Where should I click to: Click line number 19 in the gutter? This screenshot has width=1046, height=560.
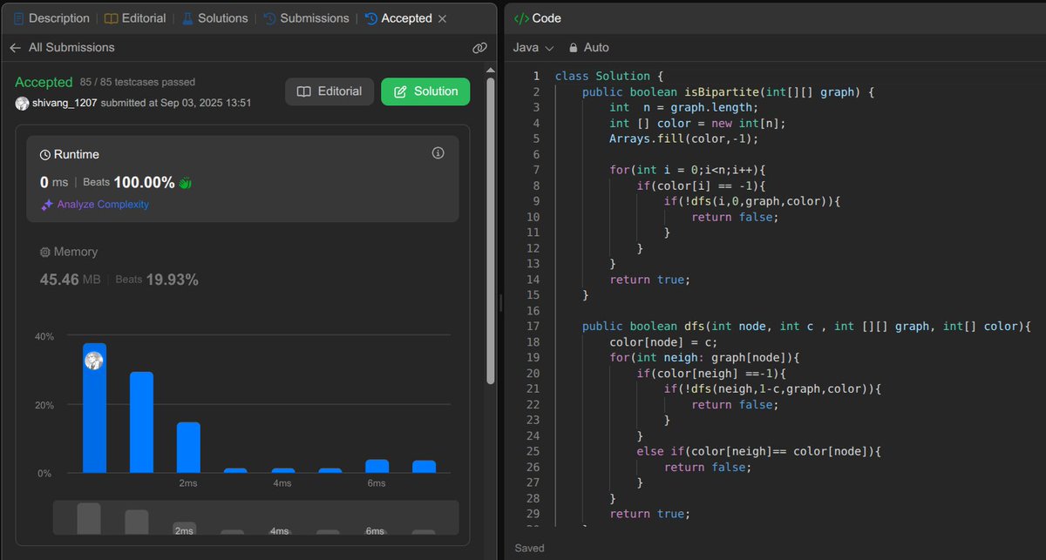533,358
